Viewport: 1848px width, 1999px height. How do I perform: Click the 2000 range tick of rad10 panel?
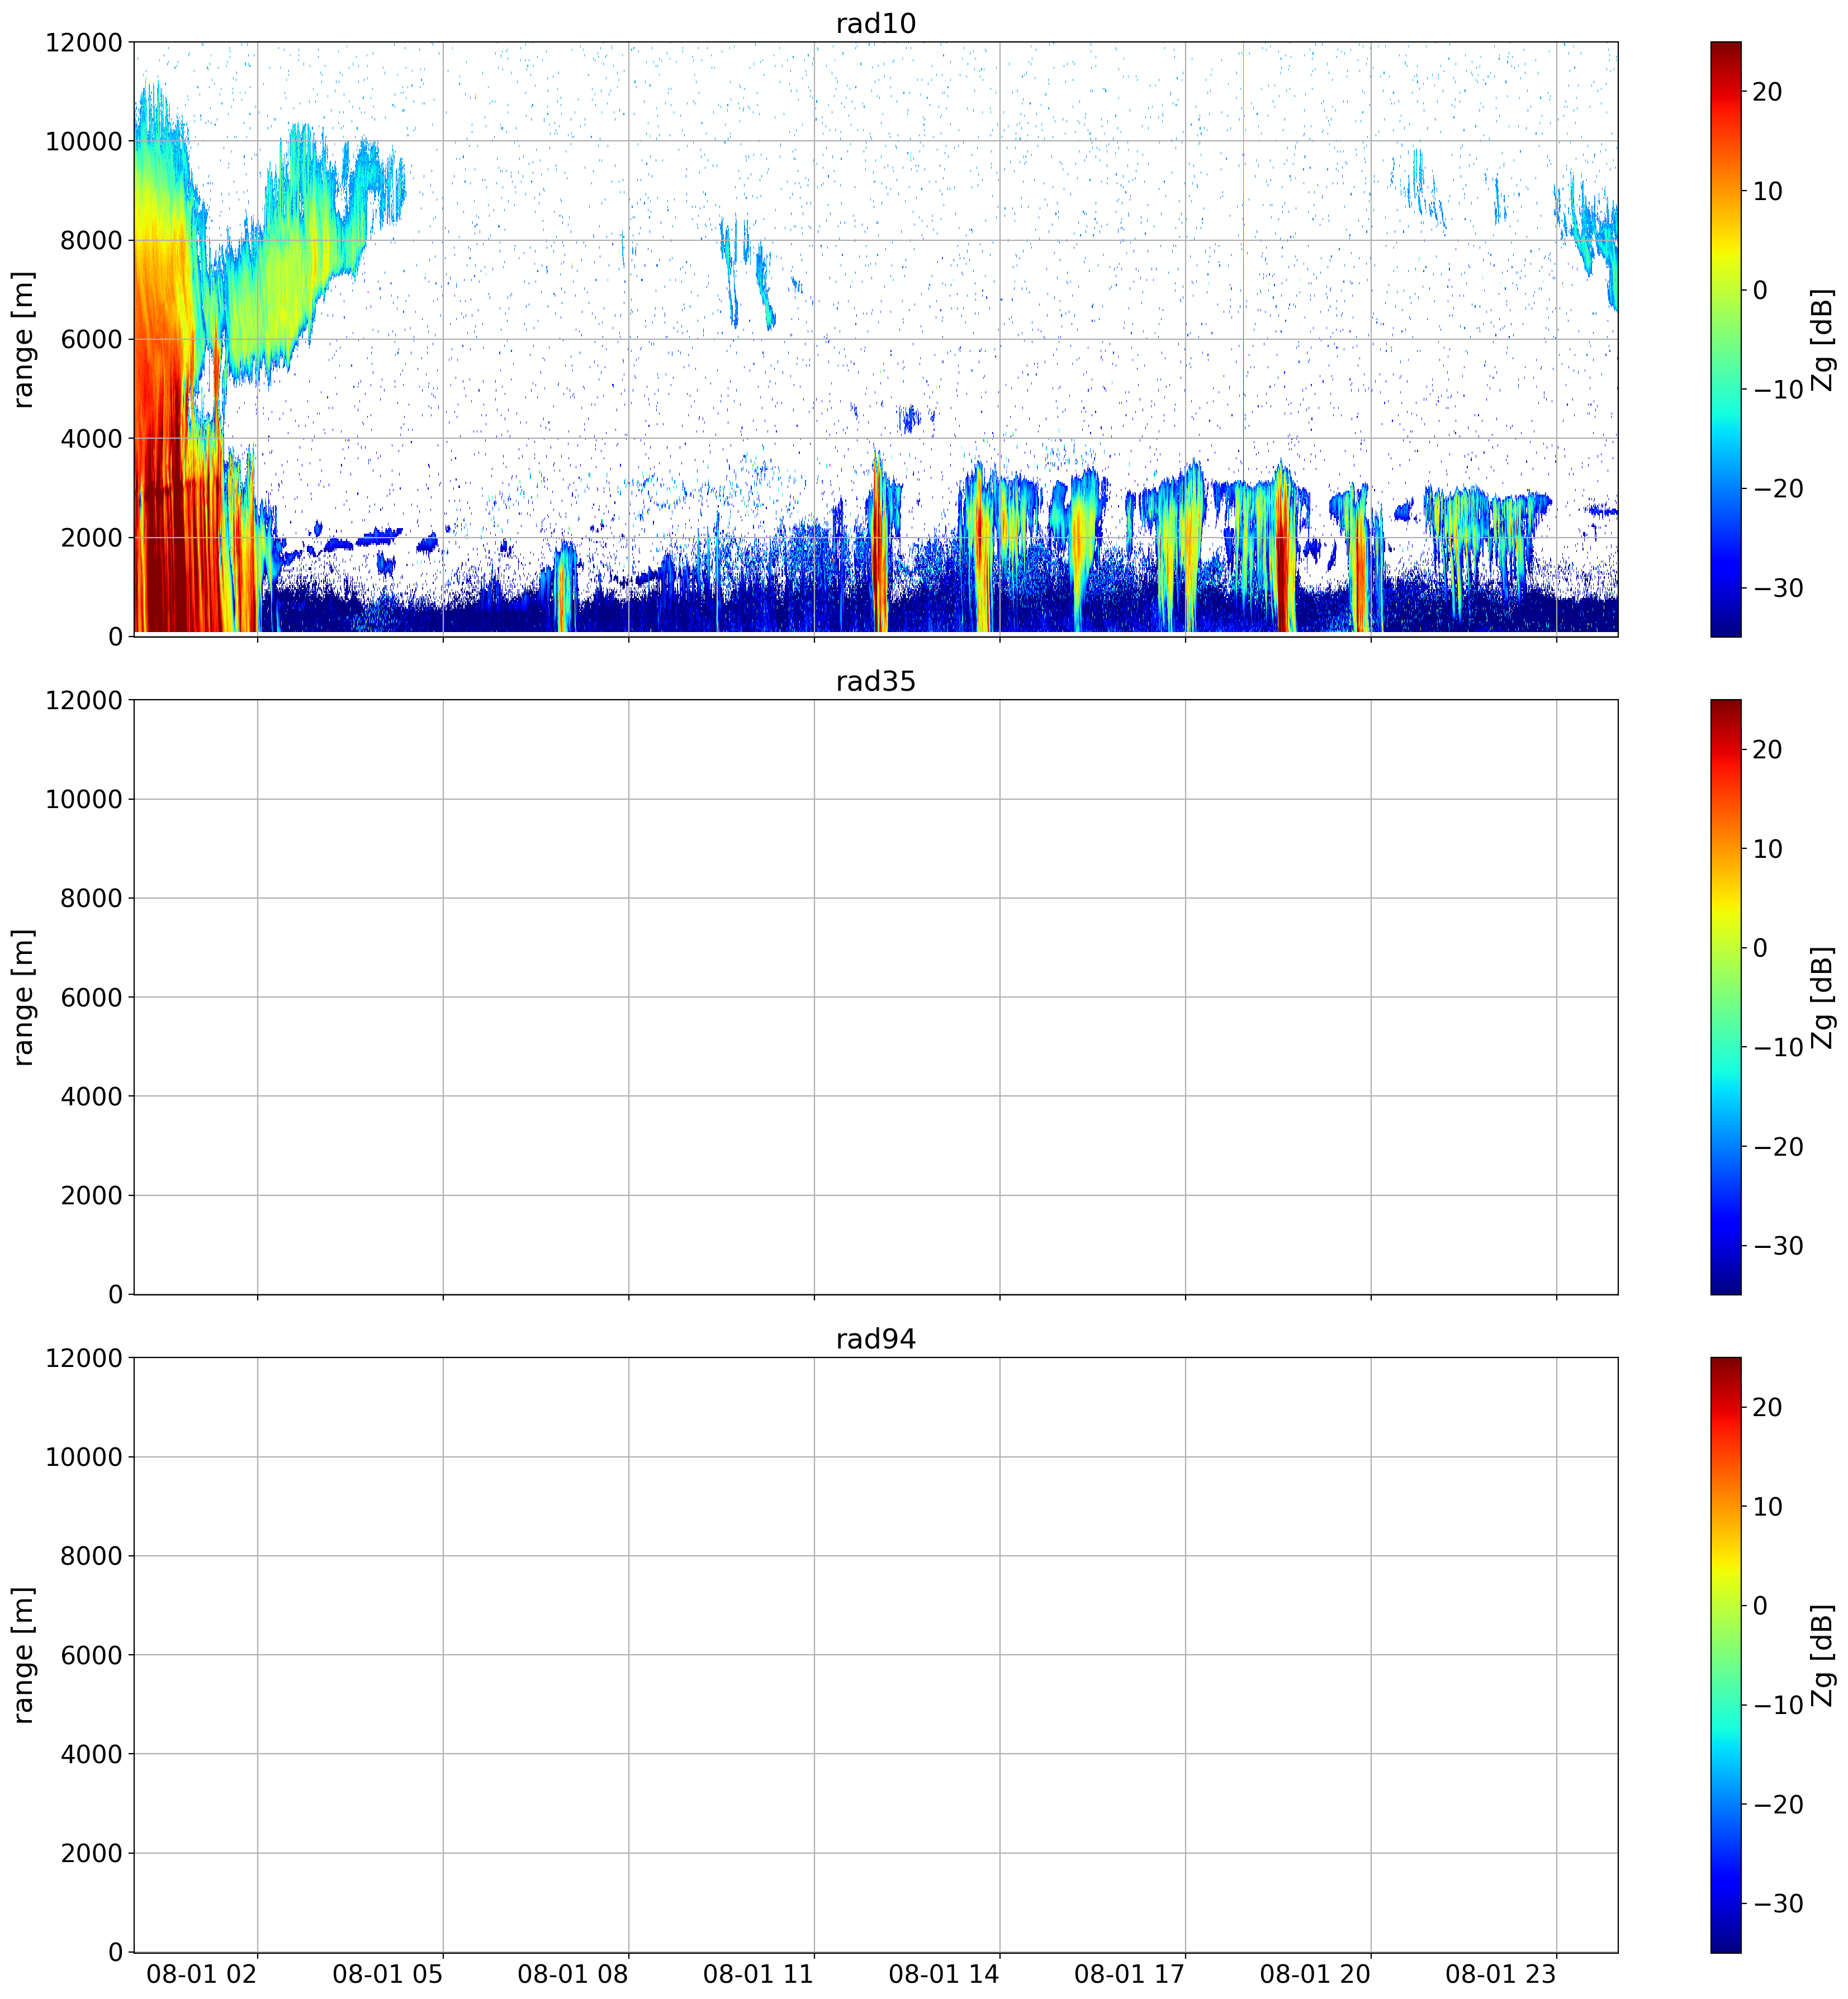[91, 538]
